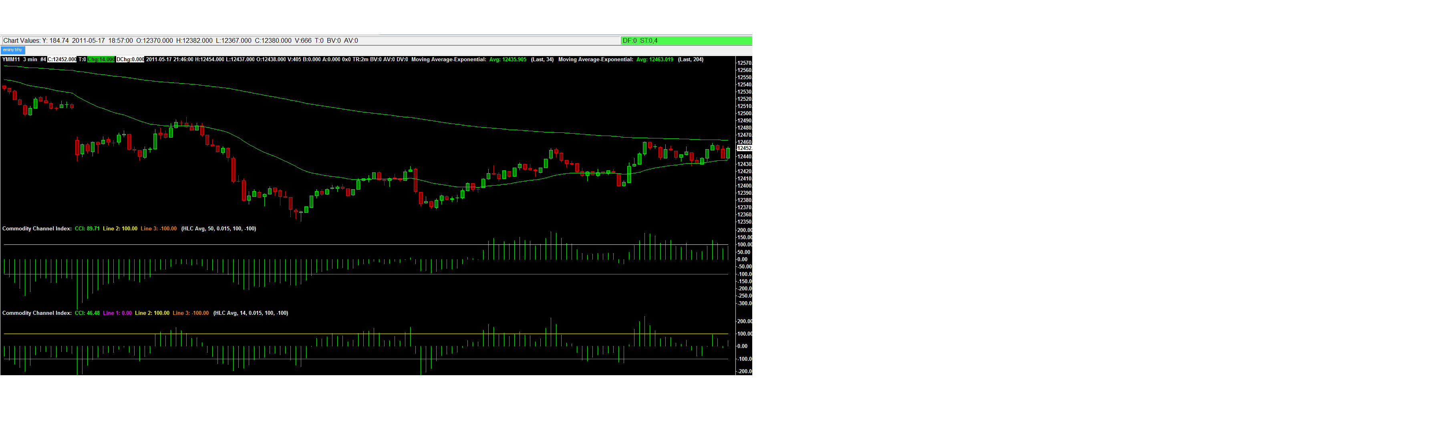Click the magenta 'Line 1: 0.00' label
This screenshot has width=1442, height=432.
[x=117, y=313]
